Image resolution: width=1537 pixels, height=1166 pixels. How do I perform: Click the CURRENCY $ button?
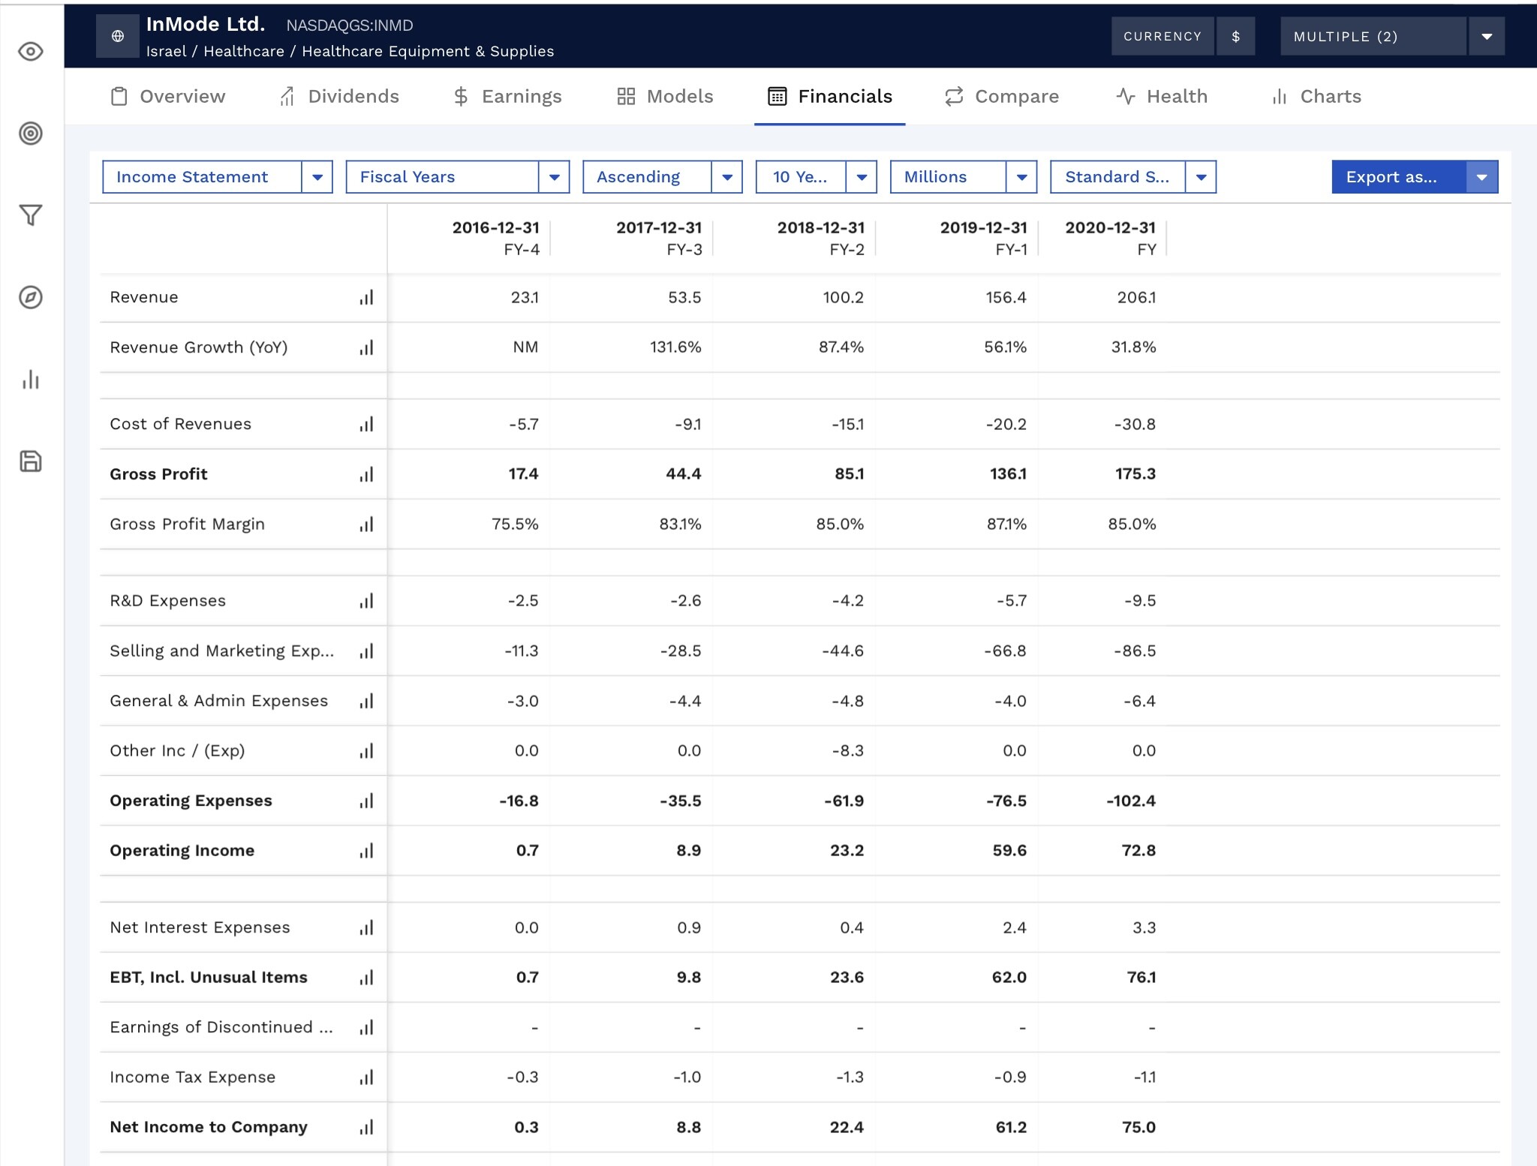pyautogui.click(x=1235, y=37)
